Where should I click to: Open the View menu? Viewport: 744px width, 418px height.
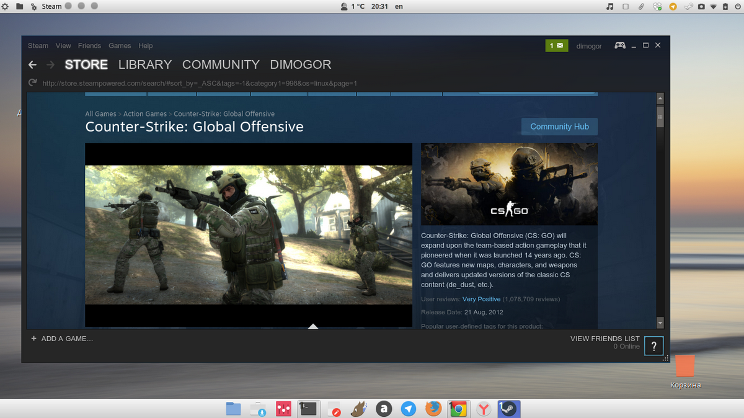(x=63, y=45)
